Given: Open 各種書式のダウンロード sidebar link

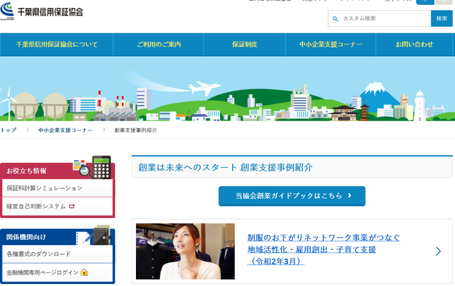Looking at the screenshot, I should click(58, 254).
